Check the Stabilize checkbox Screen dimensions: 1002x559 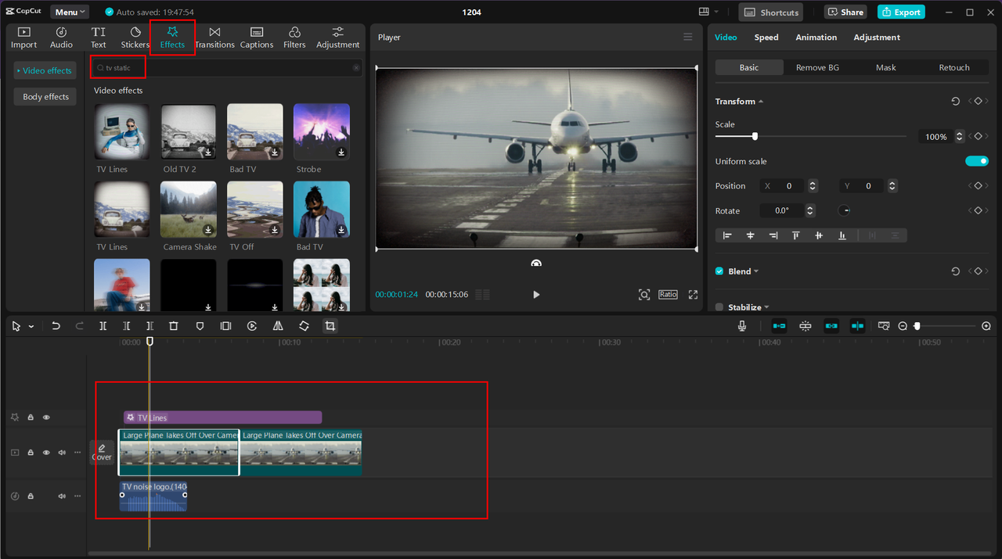(719, 307)
